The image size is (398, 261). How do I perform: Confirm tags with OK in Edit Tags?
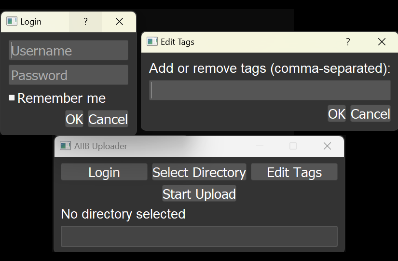337,114
